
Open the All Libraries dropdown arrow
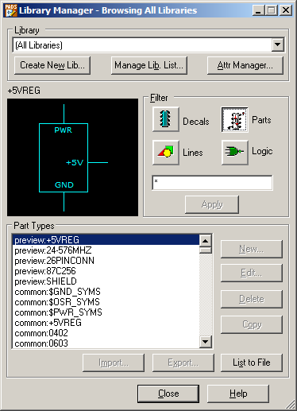tap(277, 45)
